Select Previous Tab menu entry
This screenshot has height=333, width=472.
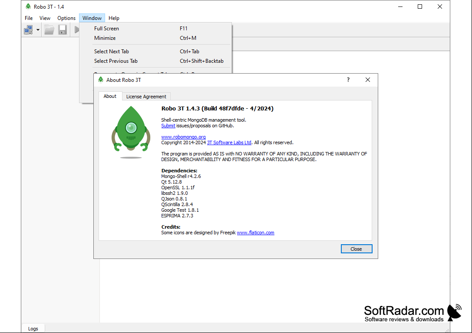coord(155,61)
